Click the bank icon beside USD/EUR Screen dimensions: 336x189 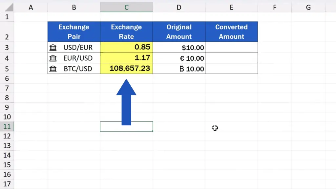[x=53, y=48]
